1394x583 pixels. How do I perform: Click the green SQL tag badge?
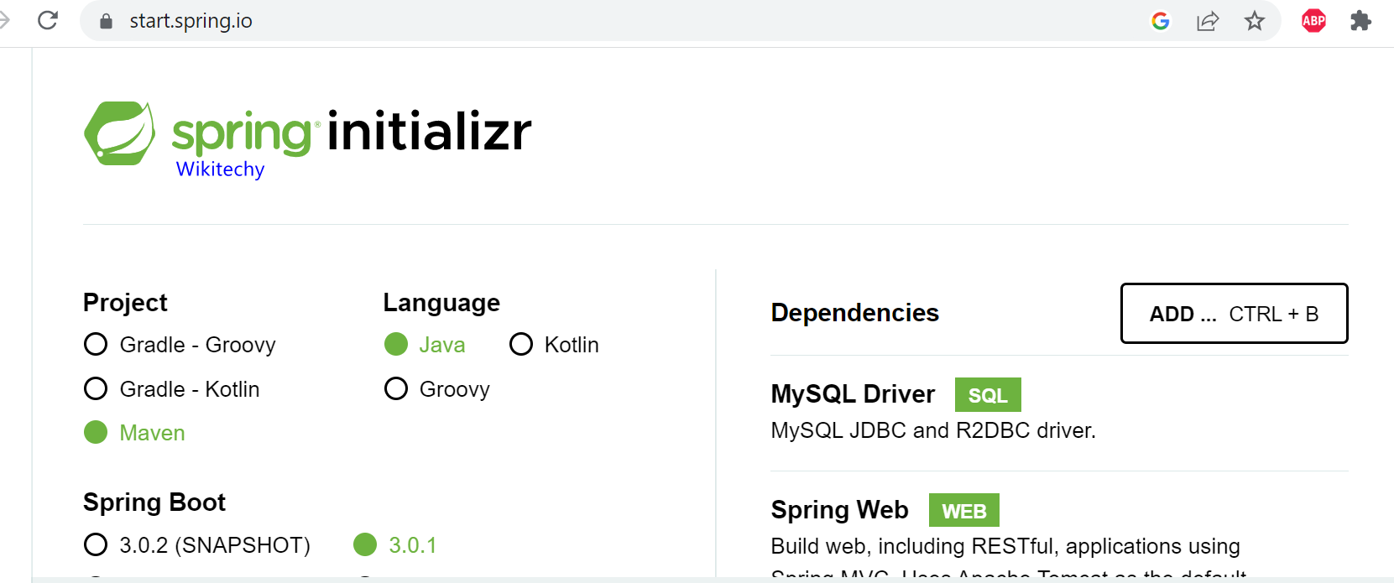click(x=988, y=395)
